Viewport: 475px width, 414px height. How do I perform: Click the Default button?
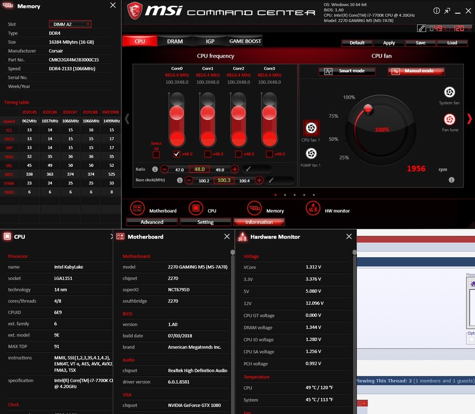tap(357, 43)
